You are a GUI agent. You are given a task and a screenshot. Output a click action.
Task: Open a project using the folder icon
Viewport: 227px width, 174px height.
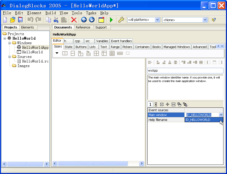[13, 20]
